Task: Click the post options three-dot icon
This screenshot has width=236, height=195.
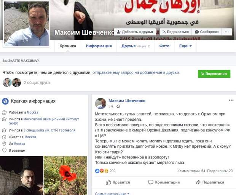Action: click(x=231, y=100)
